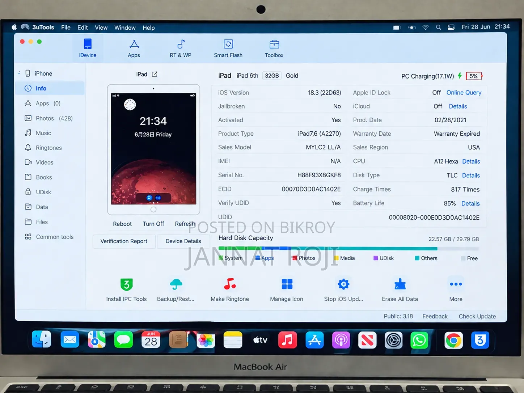Open the Edit menu

click(83, 28)
